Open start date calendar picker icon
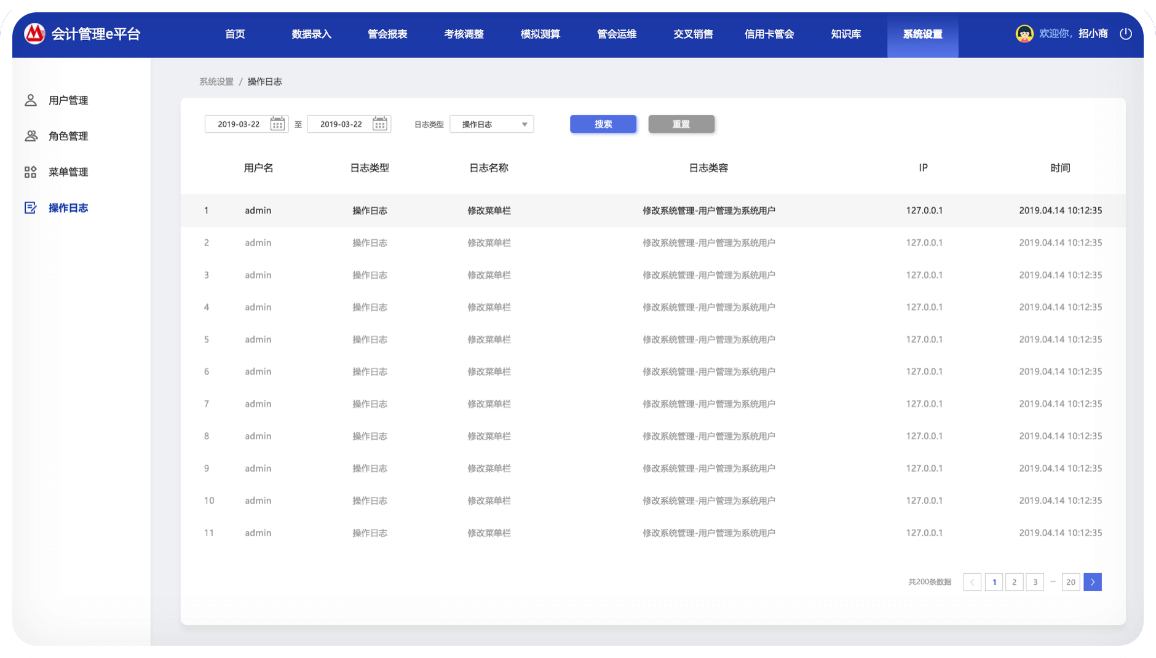The width and height of the screenshot is (1156, 658). coord(277,124)
